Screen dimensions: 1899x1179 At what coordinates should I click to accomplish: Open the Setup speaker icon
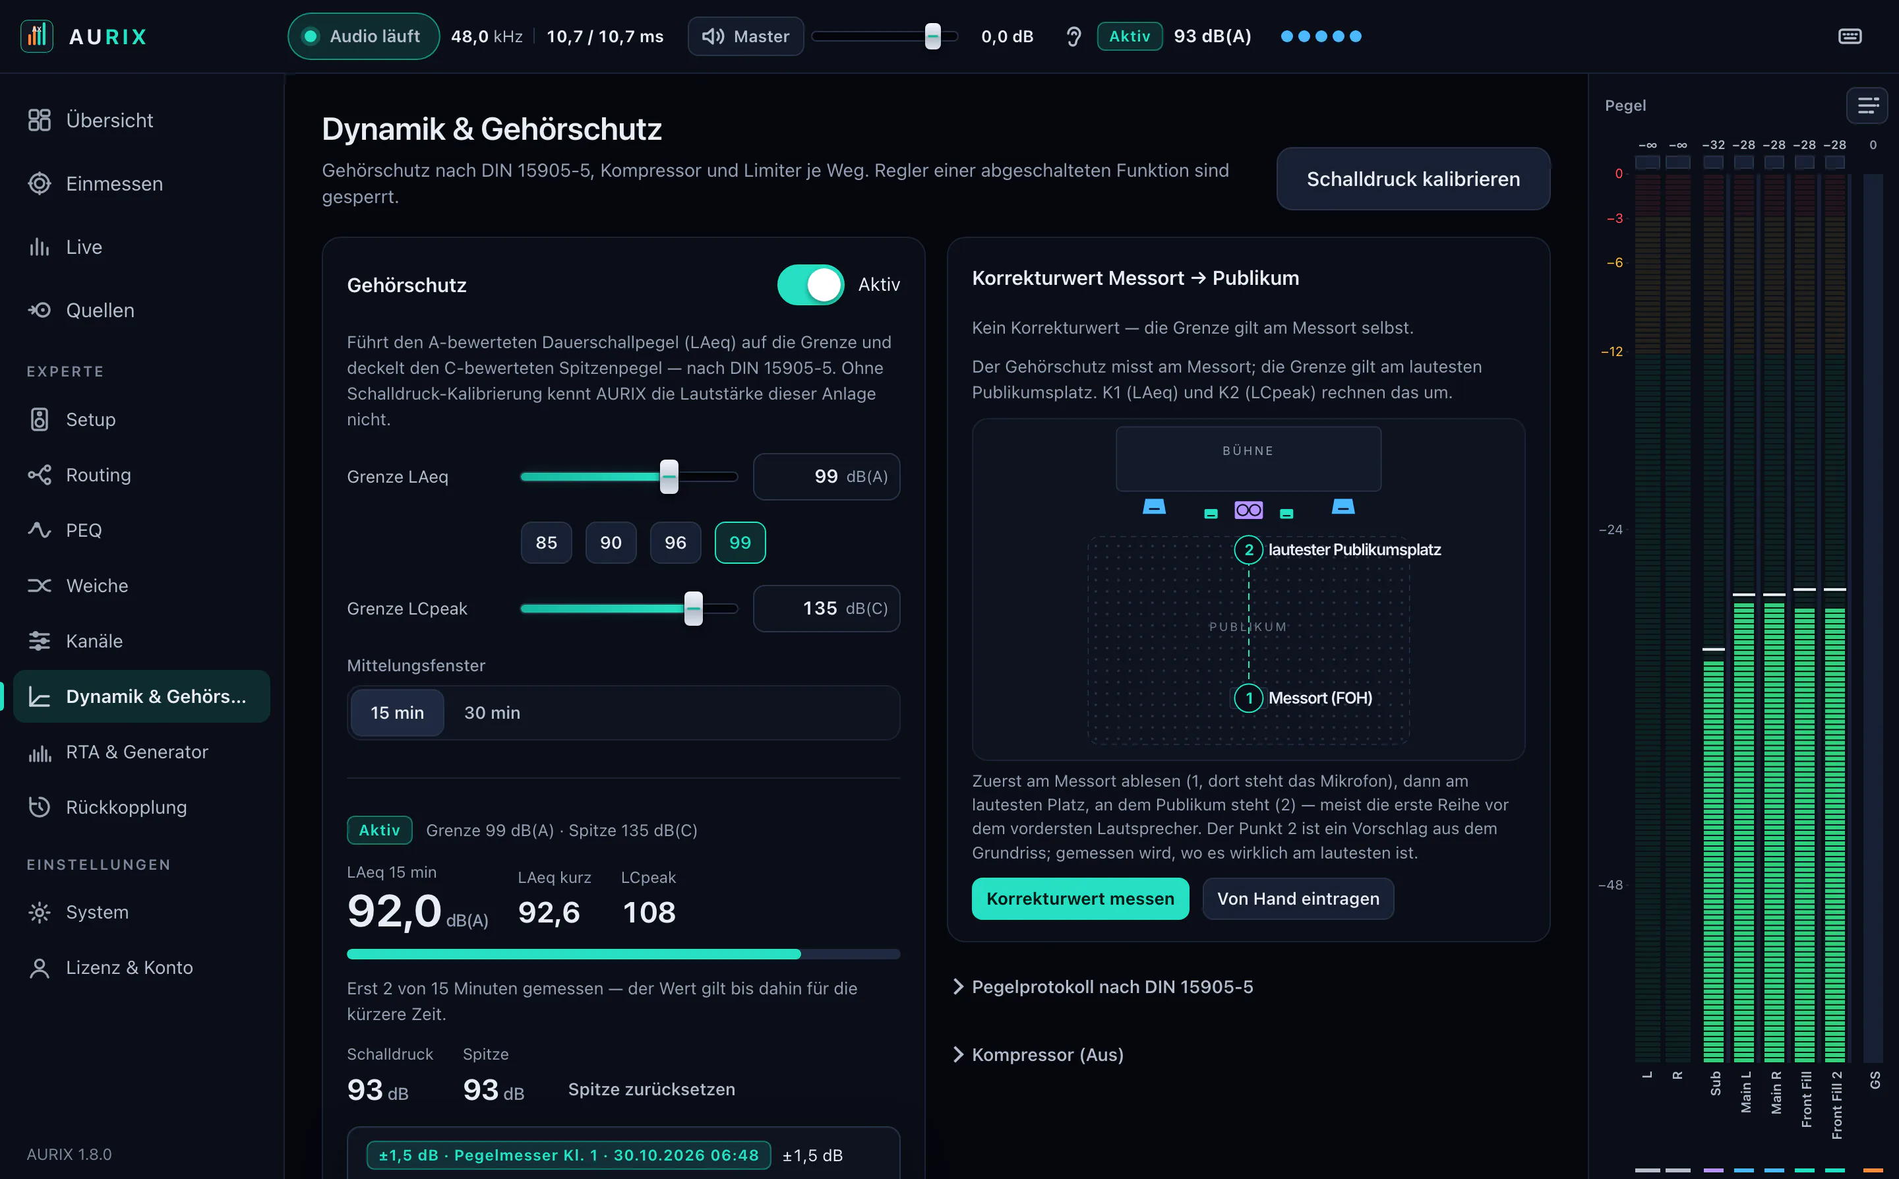pyautogui.click(x=39, y=419)
